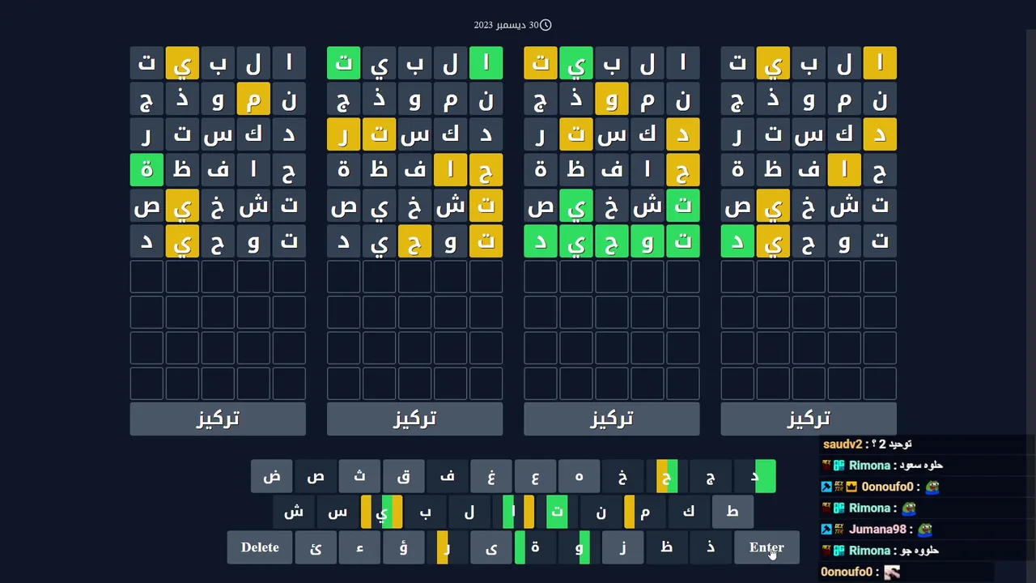Image resolution: width=1036 pixels, height=583 pixels.
Task: Tap the ه key on the keyboard
Action: coord(579,476)
